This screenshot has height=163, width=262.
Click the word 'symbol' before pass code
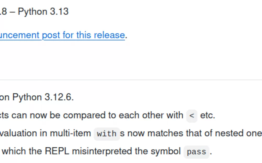tap(166, 151)
